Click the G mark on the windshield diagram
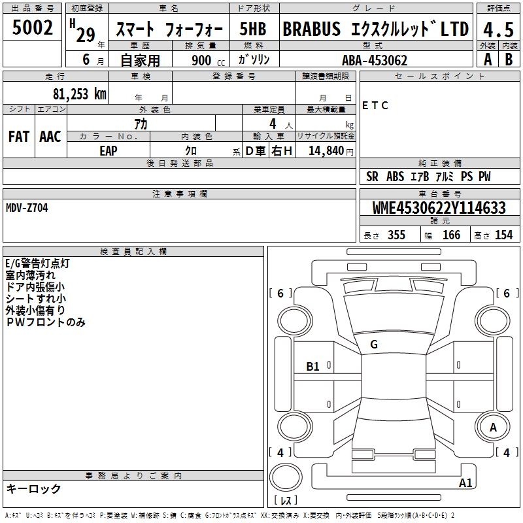523x523 pixels. (x=373, y=345)
